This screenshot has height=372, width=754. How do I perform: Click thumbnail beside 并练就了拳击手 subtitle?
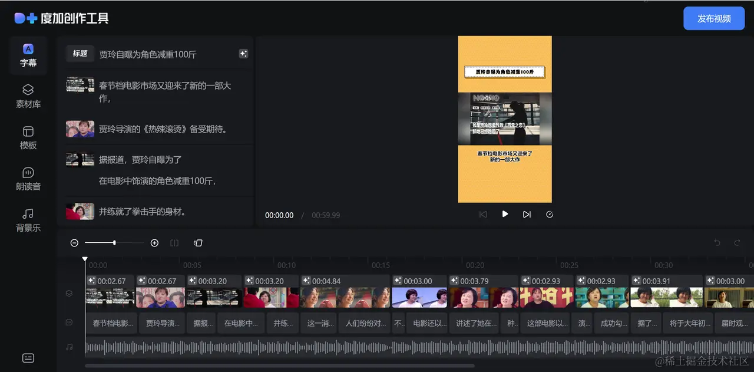pyautogui.click(x=80, y=211)
